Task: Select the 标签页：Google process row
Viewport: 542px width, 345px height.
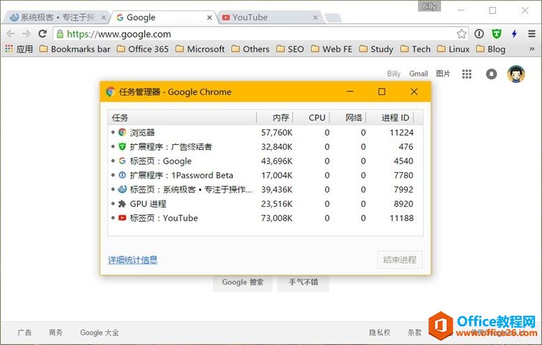Action: pyautogui.click(x=265, y=161)
